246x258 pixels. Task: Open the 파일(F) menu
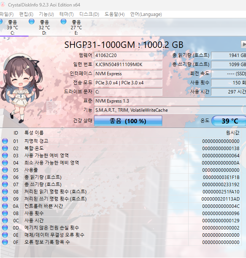(x=6, y=14)
